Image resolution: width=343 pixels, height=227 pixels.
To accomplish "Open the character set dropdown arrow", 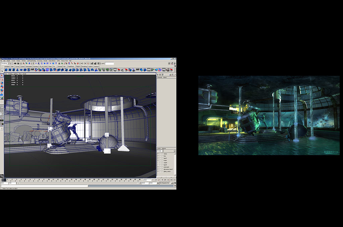I will tap(158, 183).
